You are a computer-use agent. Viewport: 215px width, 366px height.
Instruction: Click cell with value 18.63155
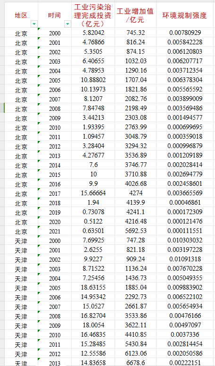(x=93, y=288)
